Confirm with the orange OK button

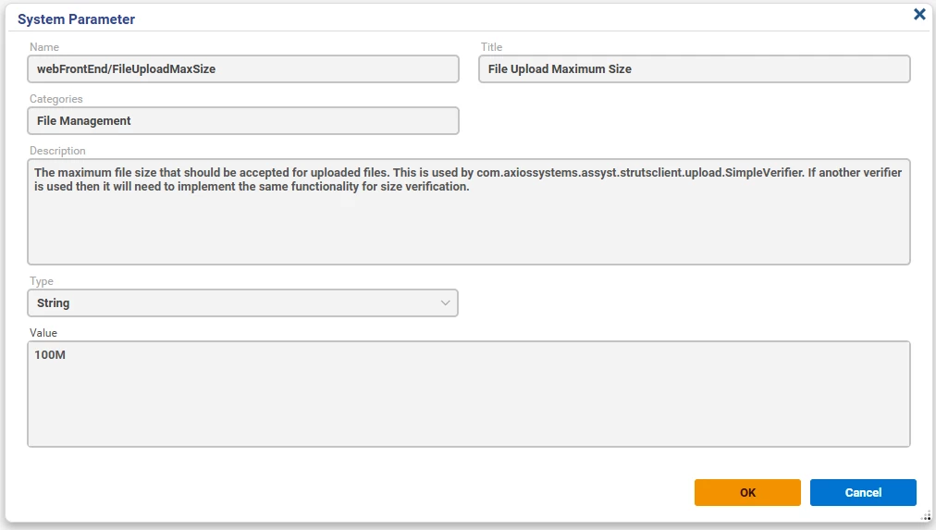pyautogui.click(x=747, y=492)
